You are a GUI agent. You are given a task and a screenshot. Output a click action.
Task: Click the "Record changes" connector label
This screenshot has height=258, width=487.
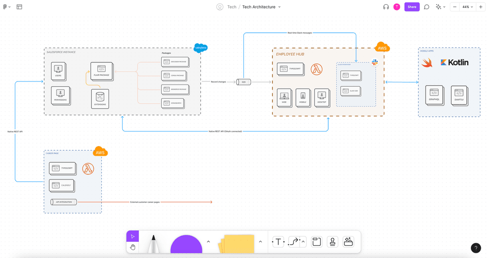coord(218,82)
